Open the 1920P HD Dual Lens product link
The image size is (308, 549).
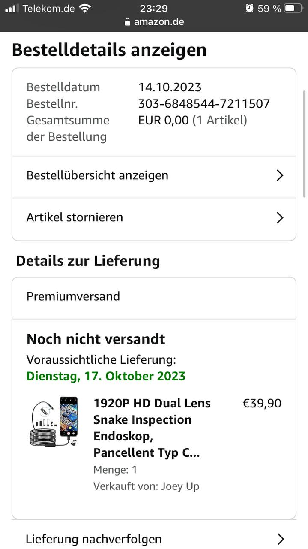coord(152,428)
